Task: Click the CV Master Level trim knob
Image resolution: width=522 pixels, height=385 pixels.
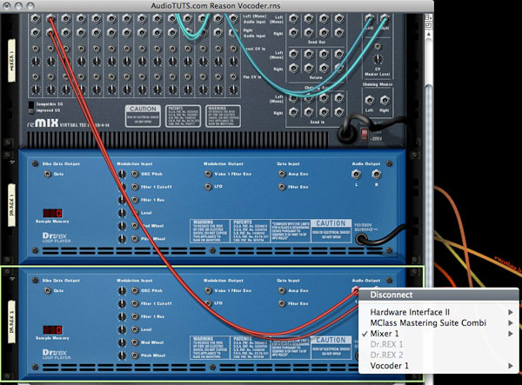Action: pos(378,59)
